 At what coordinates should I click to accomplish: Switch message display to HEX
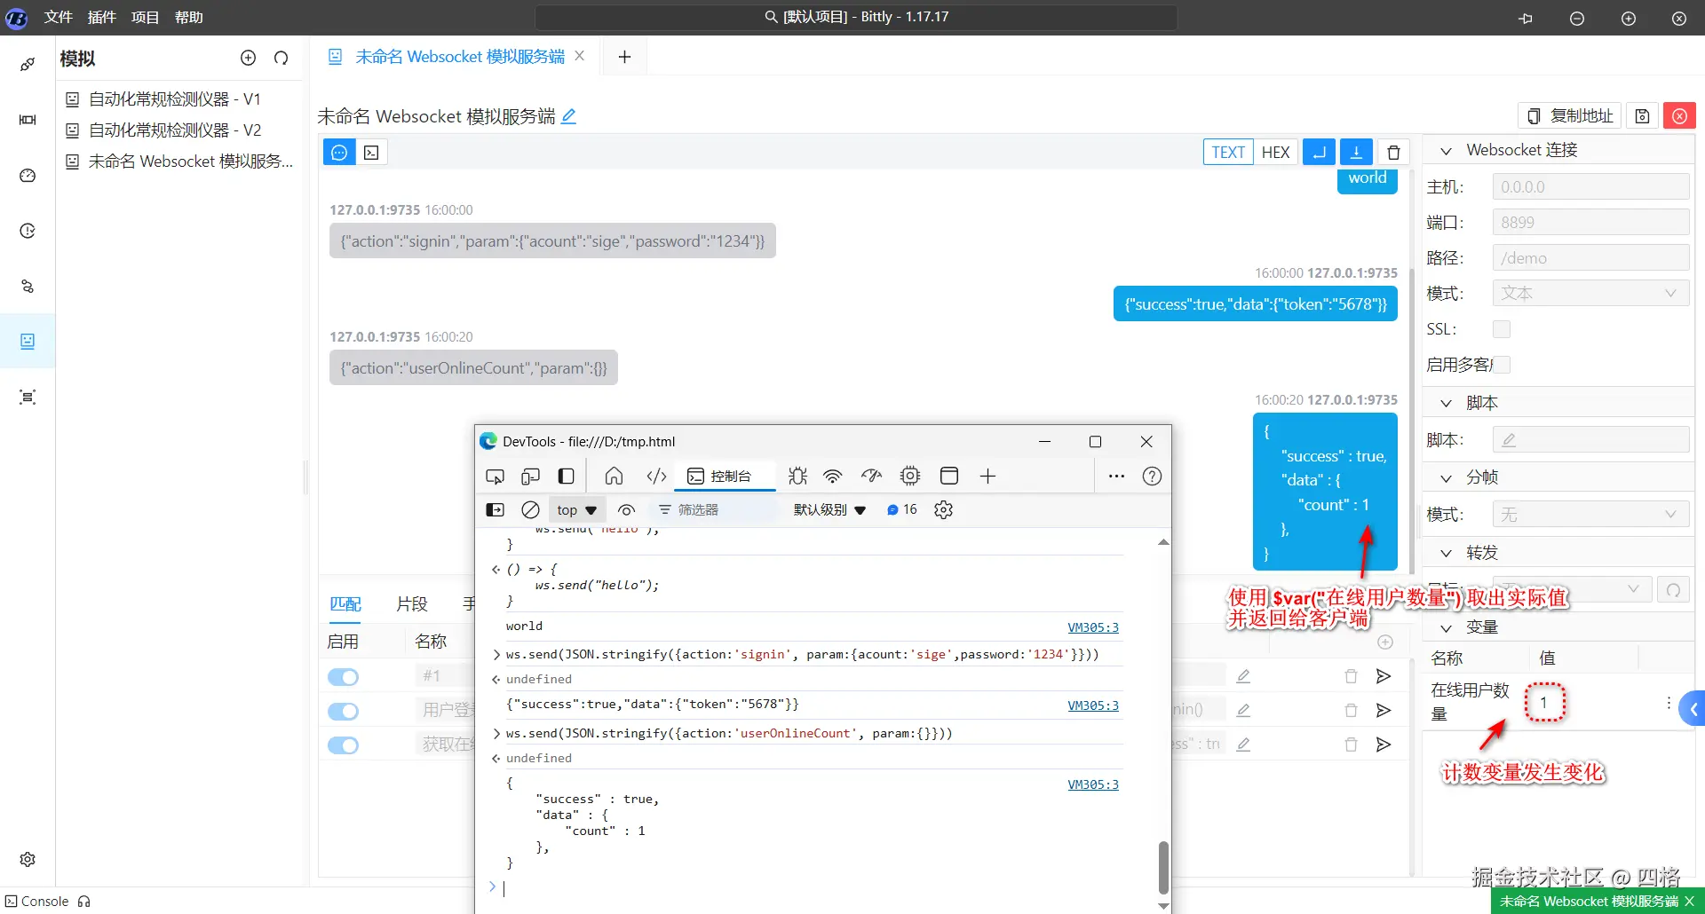point(1275,153)
